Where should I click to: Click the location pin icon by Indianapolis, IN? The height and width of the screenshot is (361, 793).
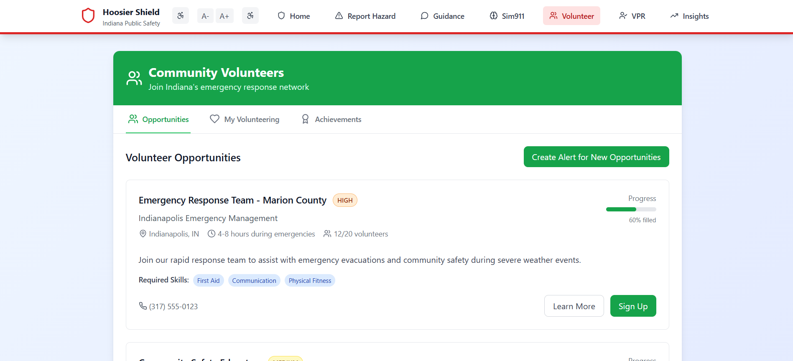[x=143, y=234]
